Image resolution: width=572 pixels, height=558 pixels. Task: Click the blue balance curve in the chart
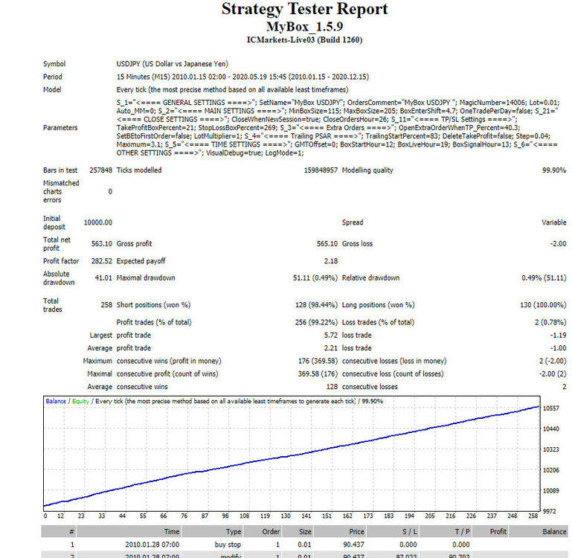point(292,455)
